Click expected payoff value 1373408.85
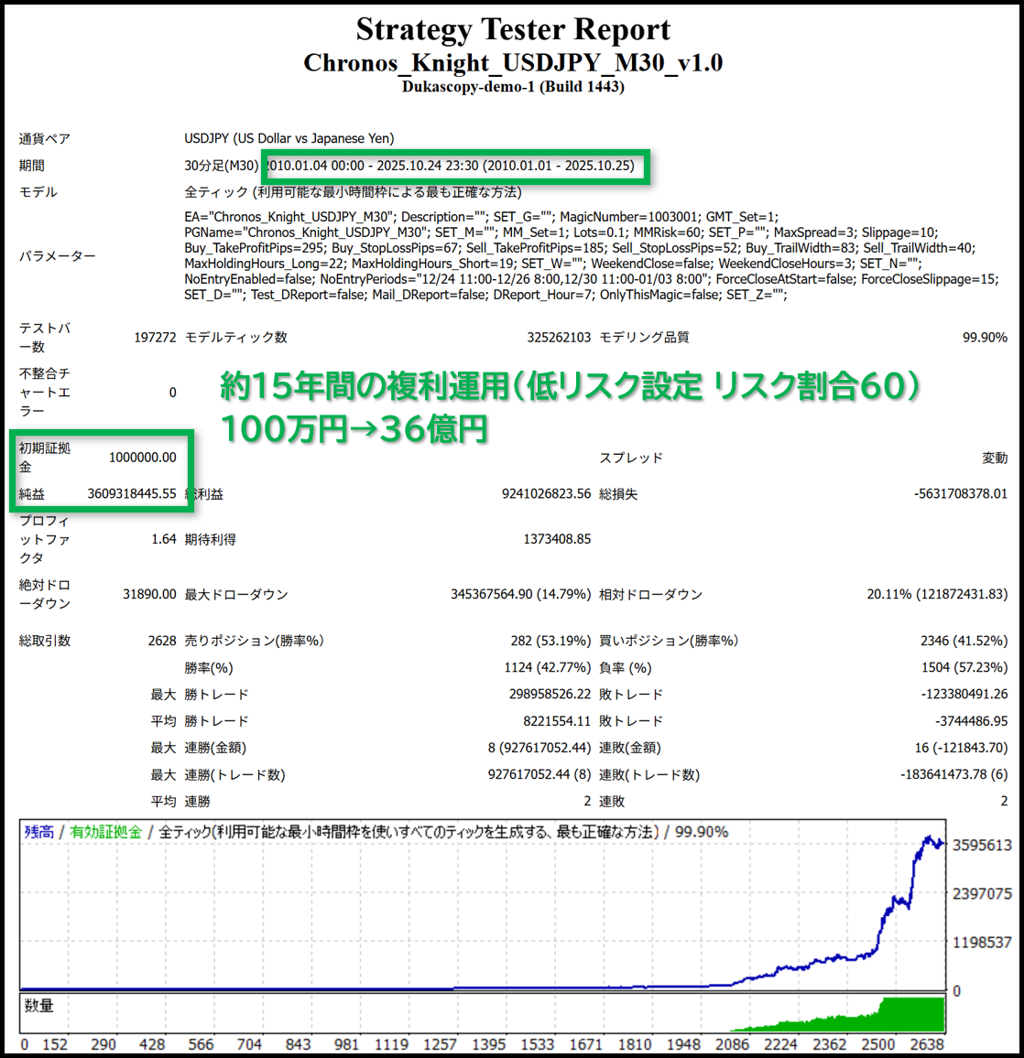The height and width of the screenshot is (1058, 1024). click(x=557, y=539)
